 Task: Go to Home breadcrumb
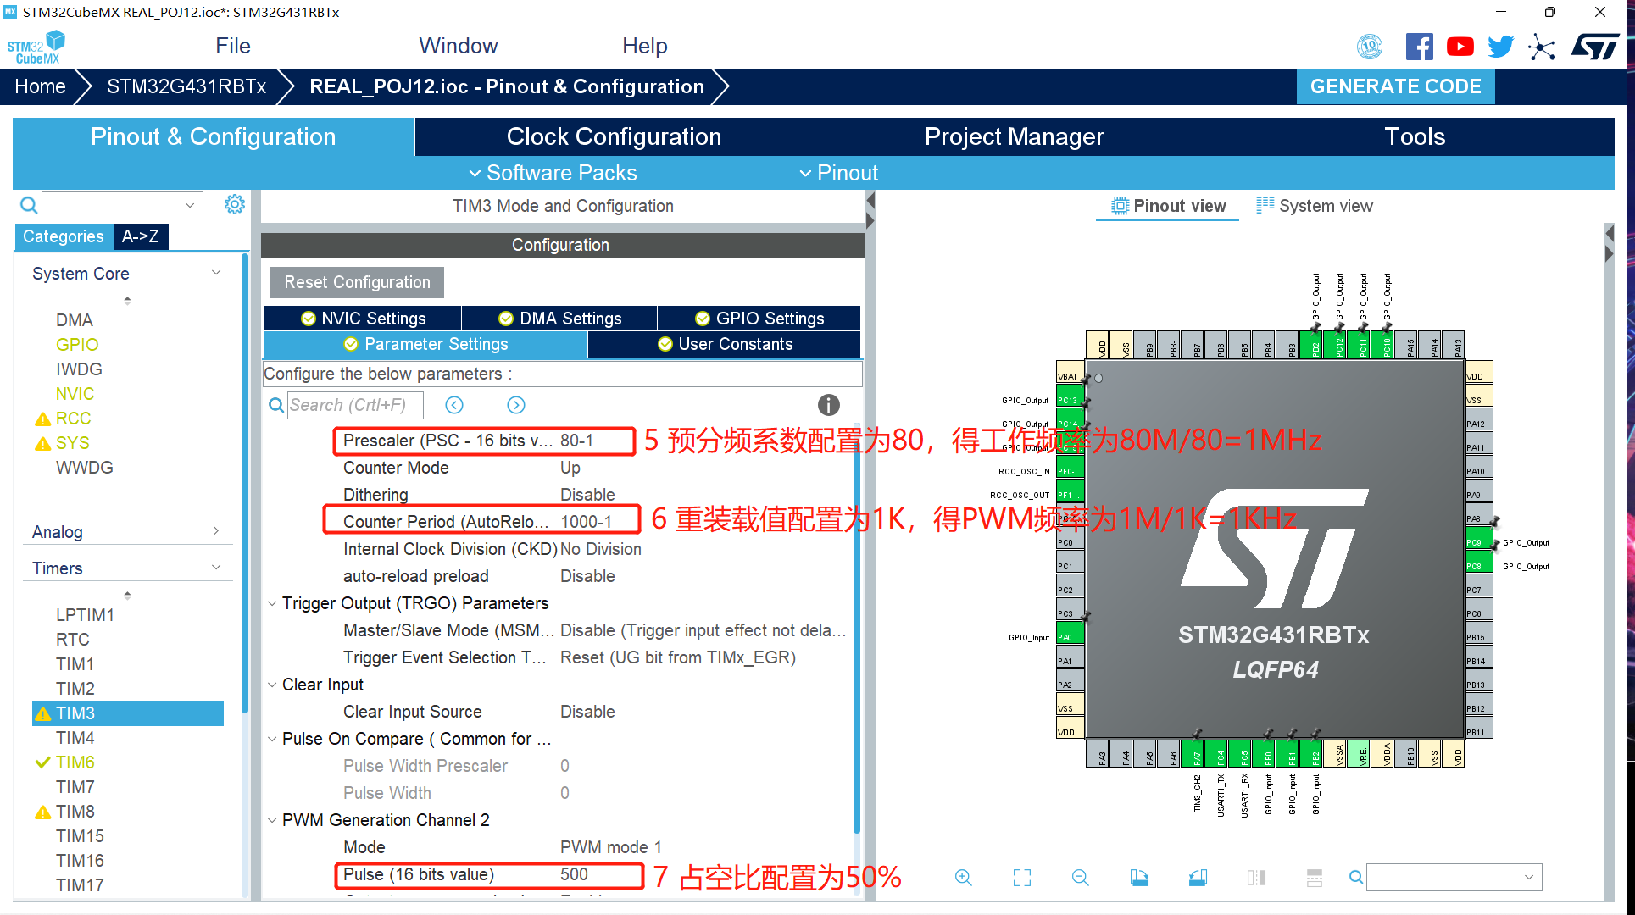click(40, 86)
